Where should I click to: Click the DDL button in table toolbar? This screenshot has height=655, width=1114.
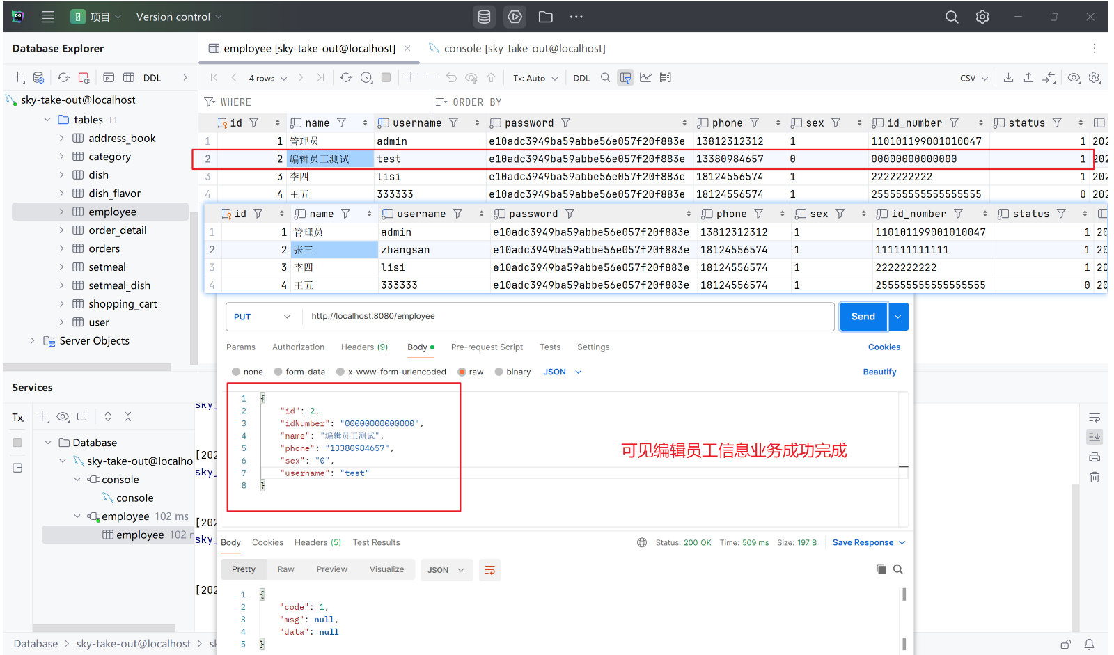[x=581, y=78]
